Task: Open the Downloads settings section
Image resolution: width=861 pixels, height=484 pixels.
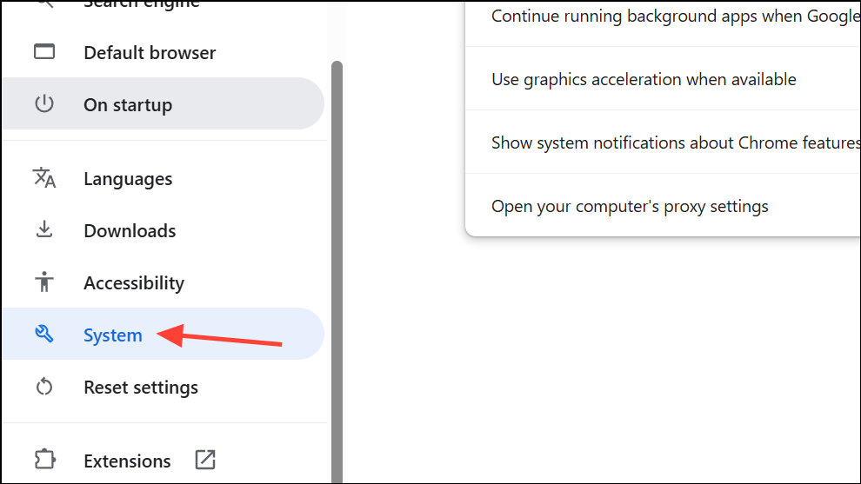Action: pyautogui.click(x=130, y=231)
